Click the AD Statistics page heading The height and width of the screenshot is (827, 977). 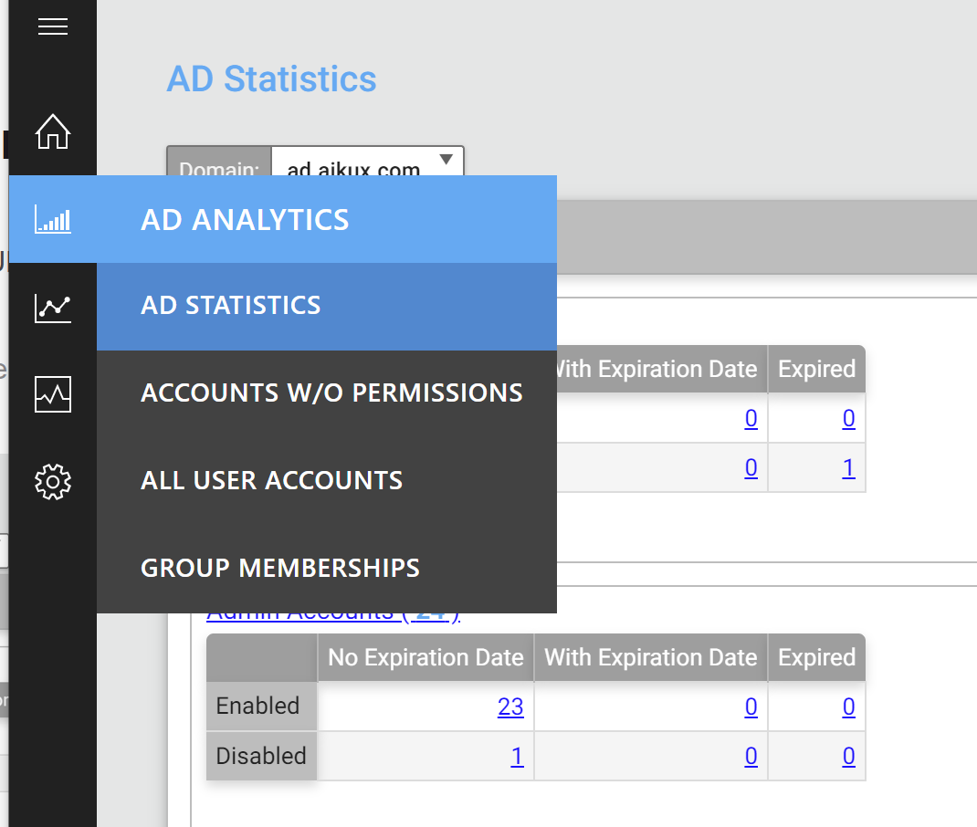(272, 79)
